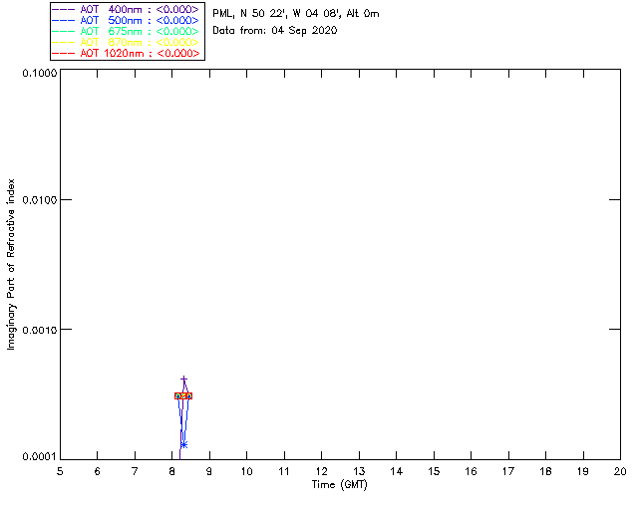Image resolution: width=638 pixels, height=510 pixels.
Task: Click the 'Data from: 04 Sep 2020' label
Action: 275,31
